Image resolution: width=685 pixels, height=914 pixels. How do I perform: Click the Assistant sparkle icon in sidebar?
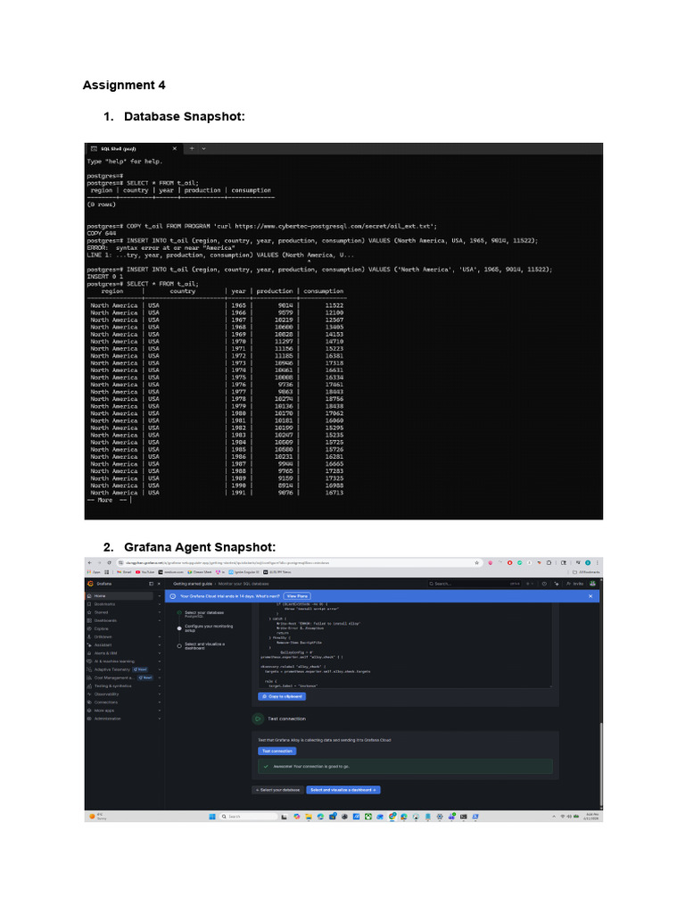coord(89,644)
